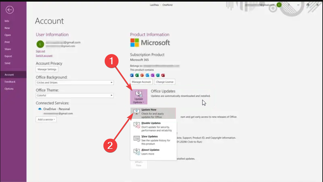Choose About Updates from the menu
The height and width of the screenshot is (182, 323).
[x=153, y=152]
